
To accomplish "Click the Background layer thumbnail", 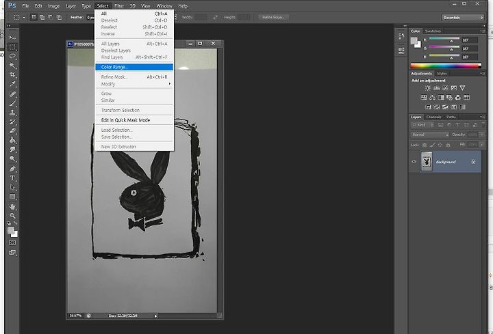I will click(427, 162).
